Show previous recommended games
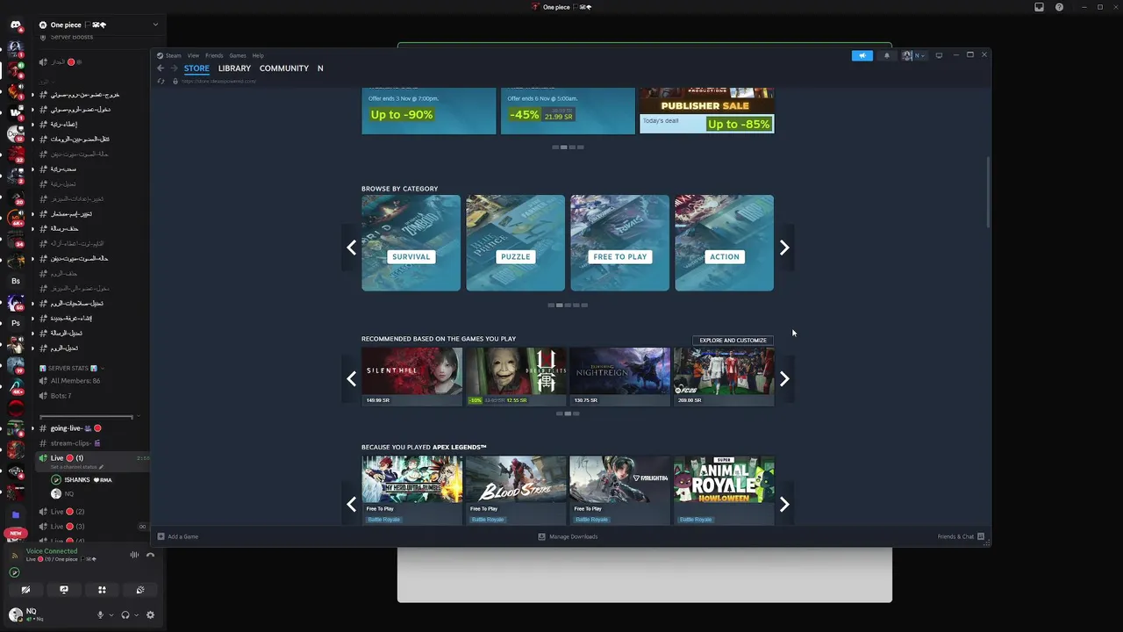 [351, 379]
